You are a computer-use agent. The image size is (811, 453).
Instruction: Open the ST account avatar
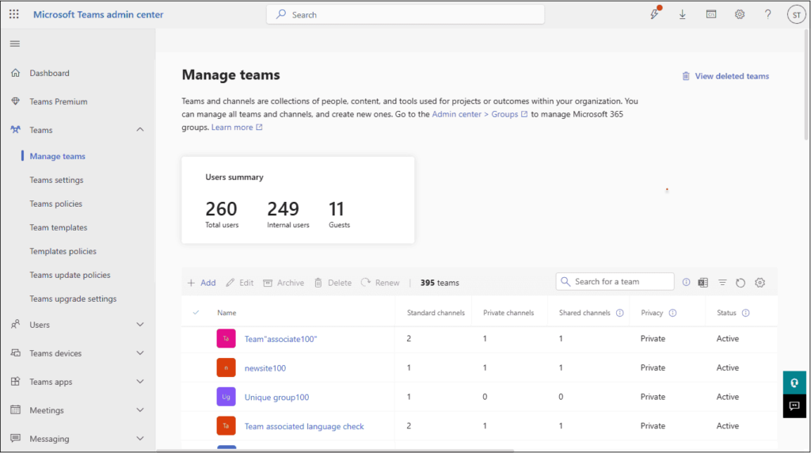point(797,15)
